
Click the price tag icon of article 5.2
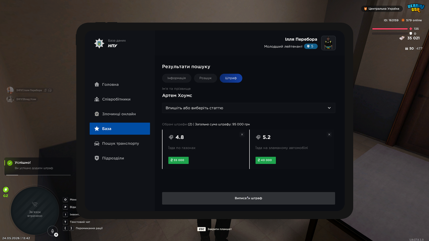[258, 137]
